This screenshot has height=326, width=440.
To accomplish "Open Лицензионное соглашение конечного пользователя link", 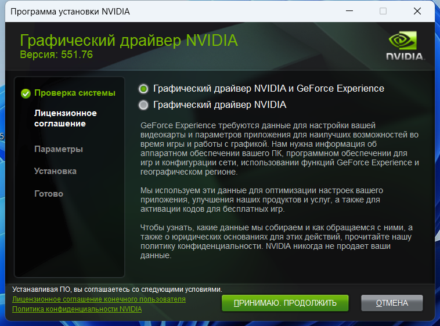I will point(99,299).
